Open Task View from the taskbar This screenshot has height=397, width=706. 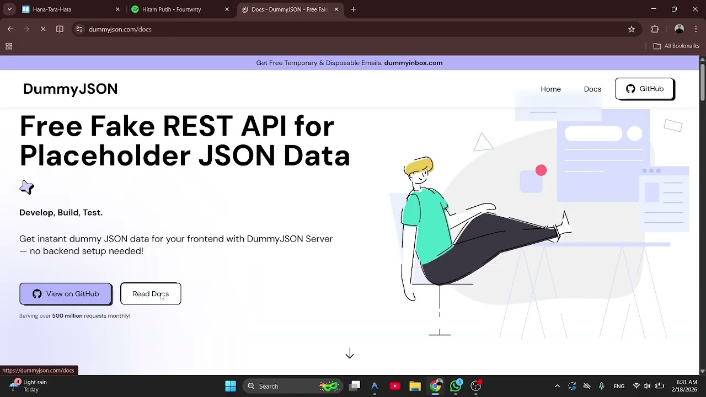click(x=355, y=386)
